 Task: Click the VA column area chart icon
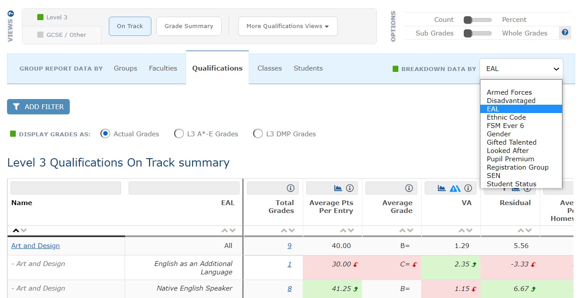point(442,188)
